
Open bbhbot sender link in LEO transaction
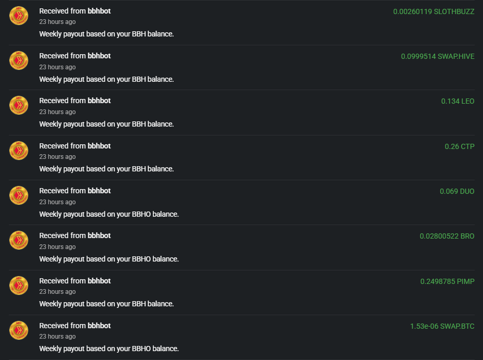click(x=99, y=101)
